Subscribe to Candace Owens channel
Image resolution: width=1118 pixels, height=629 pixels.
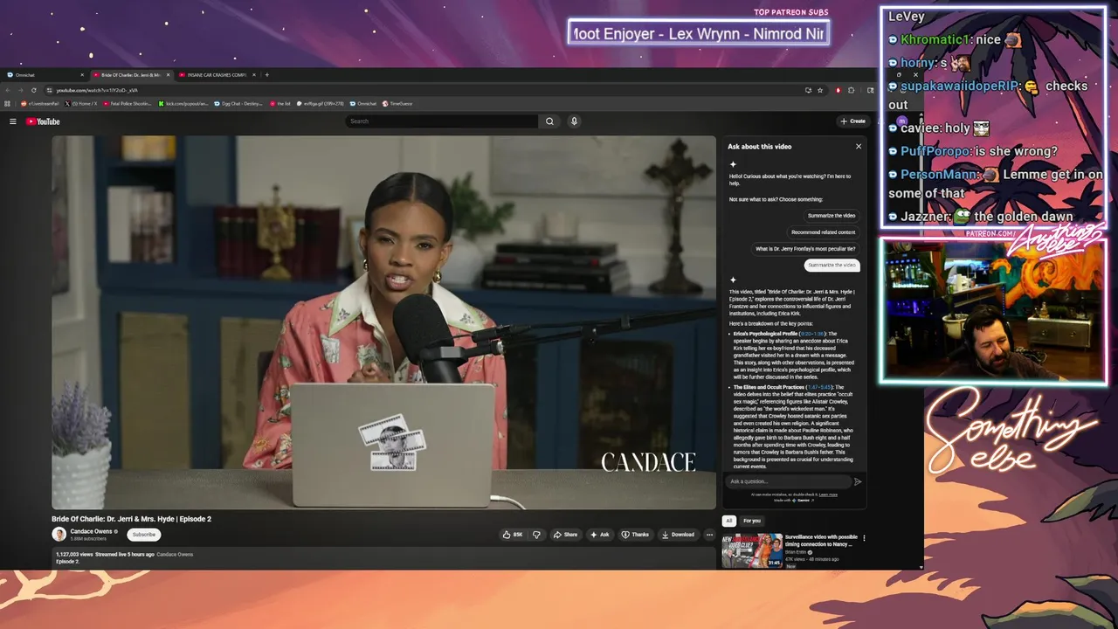click(144, 535)
